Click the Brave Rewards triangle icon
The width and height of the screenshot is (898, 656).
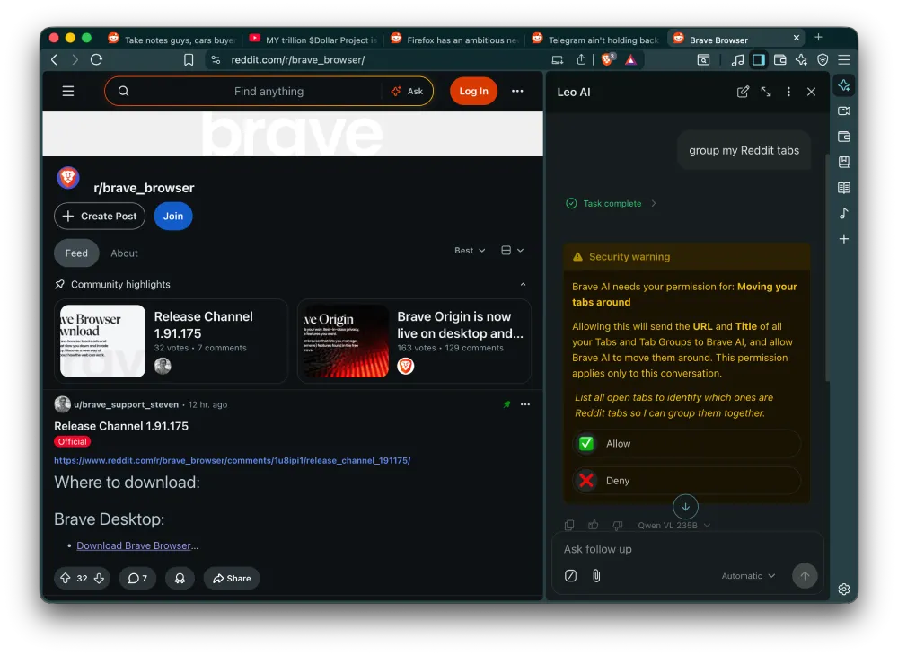(630, 59)
